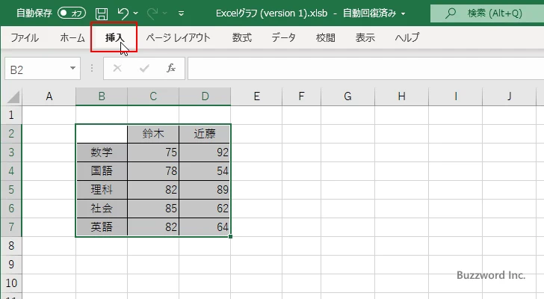Select column I header
The width and height of the screenshot is (544, 299).
click(x=455, y=96)
